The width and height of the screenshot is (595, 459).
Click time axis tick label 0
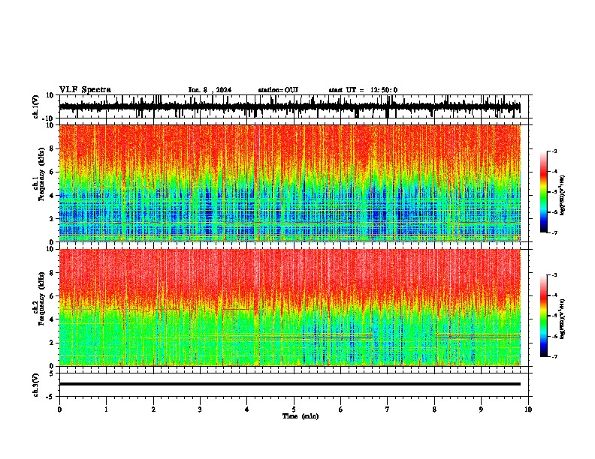pos(59,409)
